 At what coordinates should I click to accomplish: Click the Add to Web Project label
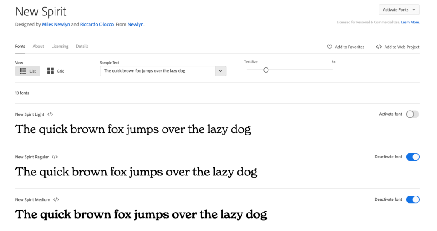tap(402, 47)
